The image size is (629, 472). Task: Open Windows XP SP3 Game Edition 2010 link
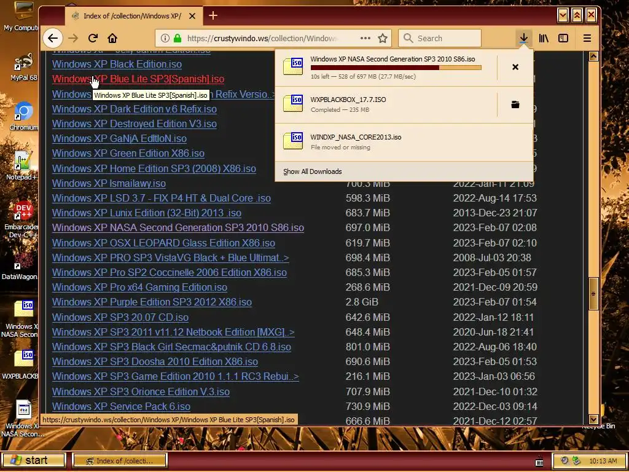(x=175, y=377)
